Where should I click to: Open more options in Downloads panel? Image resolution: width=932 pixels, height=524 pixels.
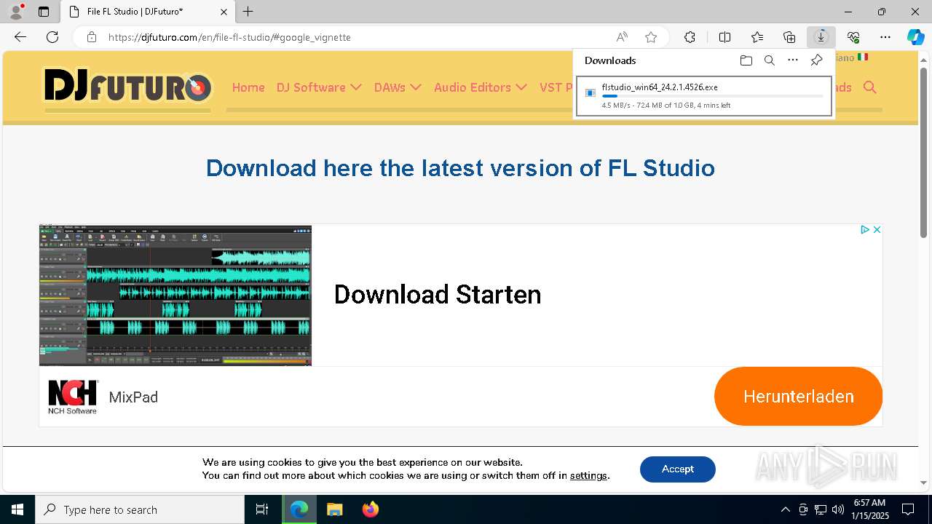793,60
